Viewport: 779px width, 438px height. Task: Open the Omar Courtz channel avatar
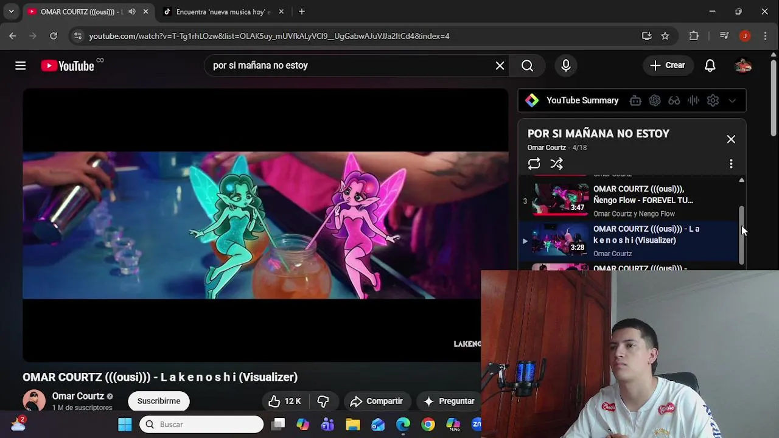pos(34,401)
